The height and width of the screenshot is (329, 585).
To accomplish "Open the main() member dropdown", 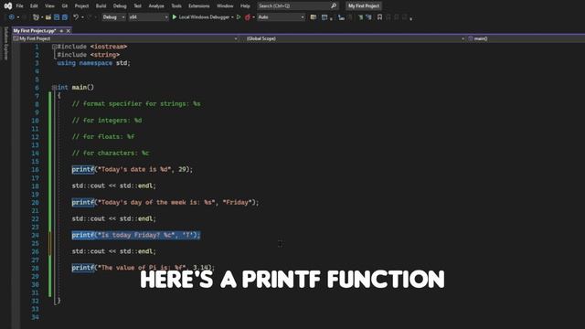I will [x=526, y=38].
